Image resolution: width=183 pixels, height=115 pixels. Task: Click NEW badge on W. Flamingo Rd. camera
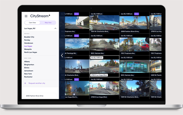tap(76, 36)
